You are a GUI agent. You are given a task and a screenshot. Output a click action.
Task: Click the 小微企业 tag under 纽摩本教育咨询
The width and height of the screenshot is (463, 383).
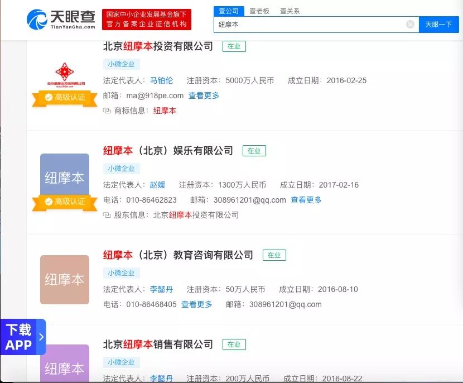pos(120,273)
